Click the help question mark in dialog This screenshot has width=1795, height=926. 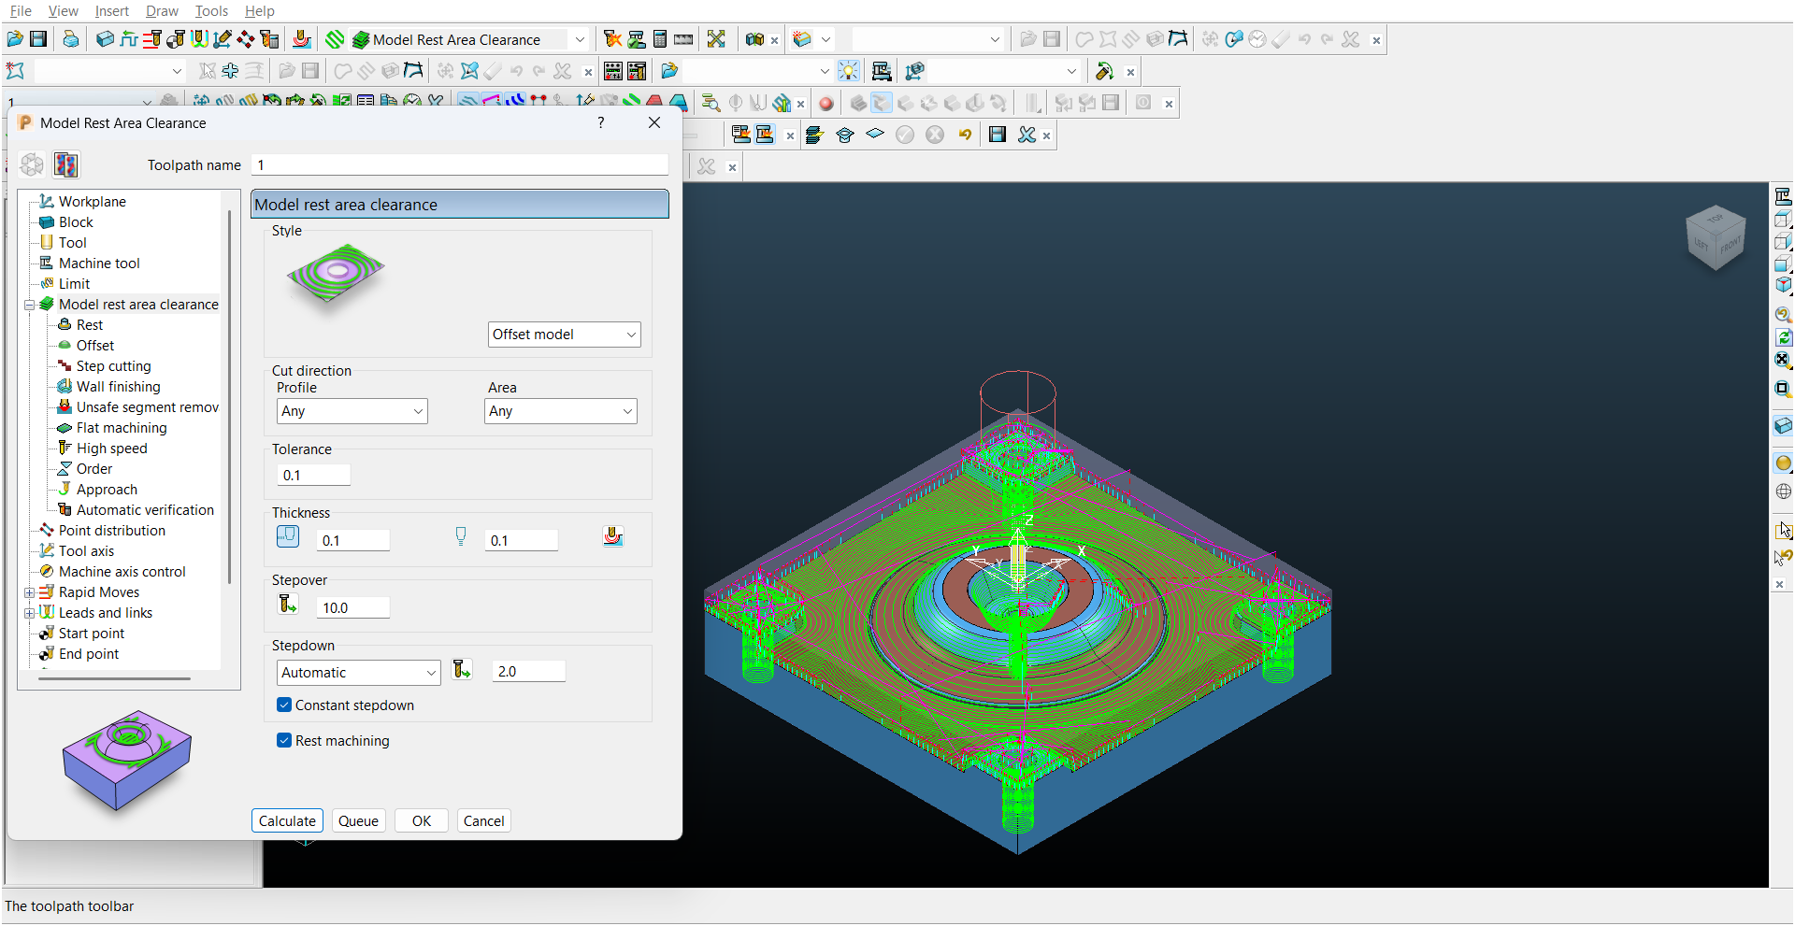(x=601, y=122)
